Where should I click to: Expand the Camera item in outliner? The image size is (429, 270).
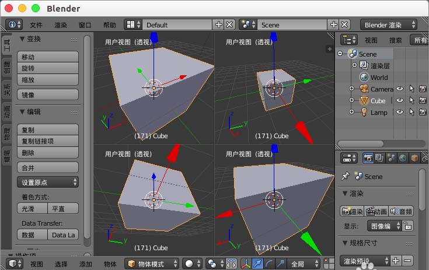pos(351,89)
